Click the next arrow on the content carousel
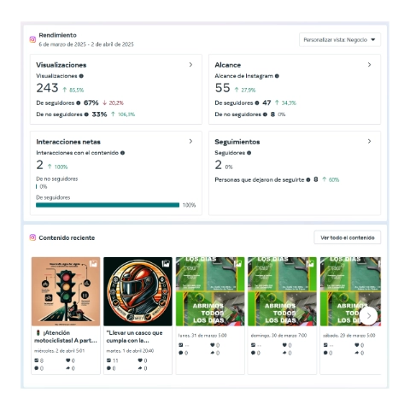 369,316
